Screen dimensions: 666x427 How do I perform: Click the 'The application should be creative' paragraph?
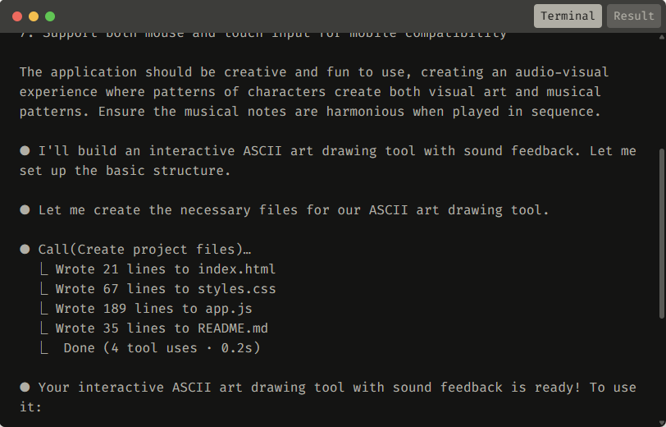(x=314, y=91)
